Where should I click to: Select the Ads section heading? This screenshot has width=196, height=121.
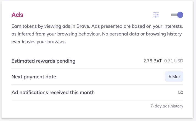pyautogui.click(x=17, y=15)
